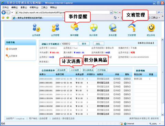Click the Stop loading red X icon
This screenshot has height=126, width=165.
tap(120, 12)
